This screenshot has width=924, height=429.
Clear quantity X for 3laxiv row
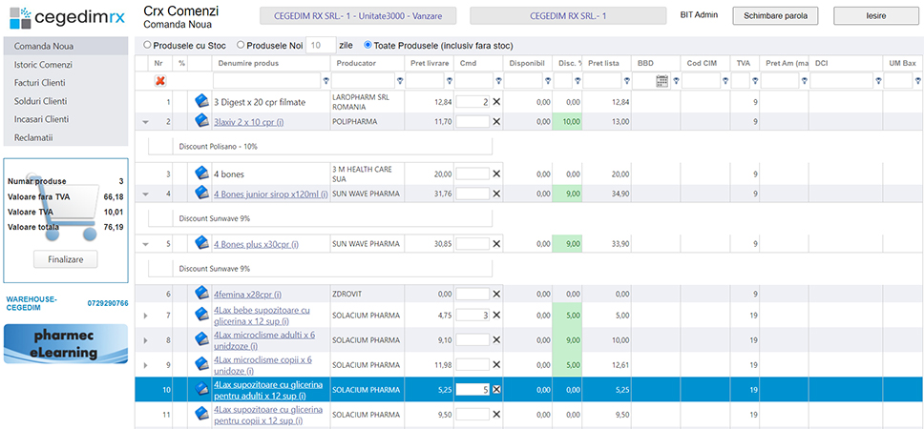click(496, 121)
